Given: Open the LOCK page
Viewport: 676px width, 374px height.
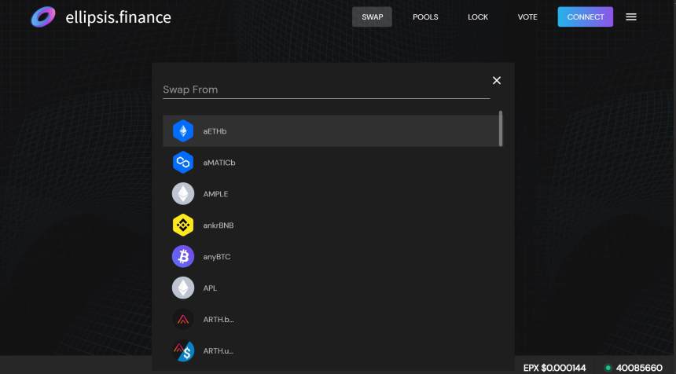Looking at the screenshot, I should (x=478, y=17).
